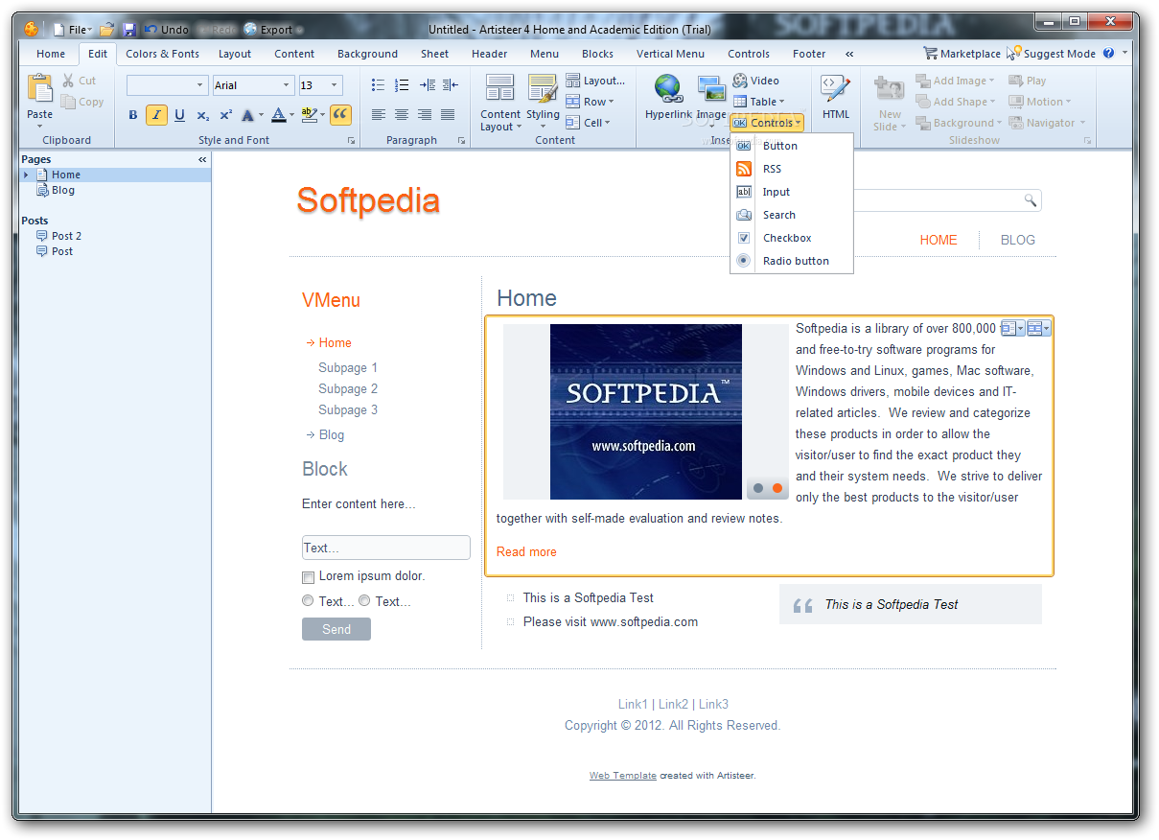
Task: Insert a Hyperlink
Action: click(x=668, y=97)
